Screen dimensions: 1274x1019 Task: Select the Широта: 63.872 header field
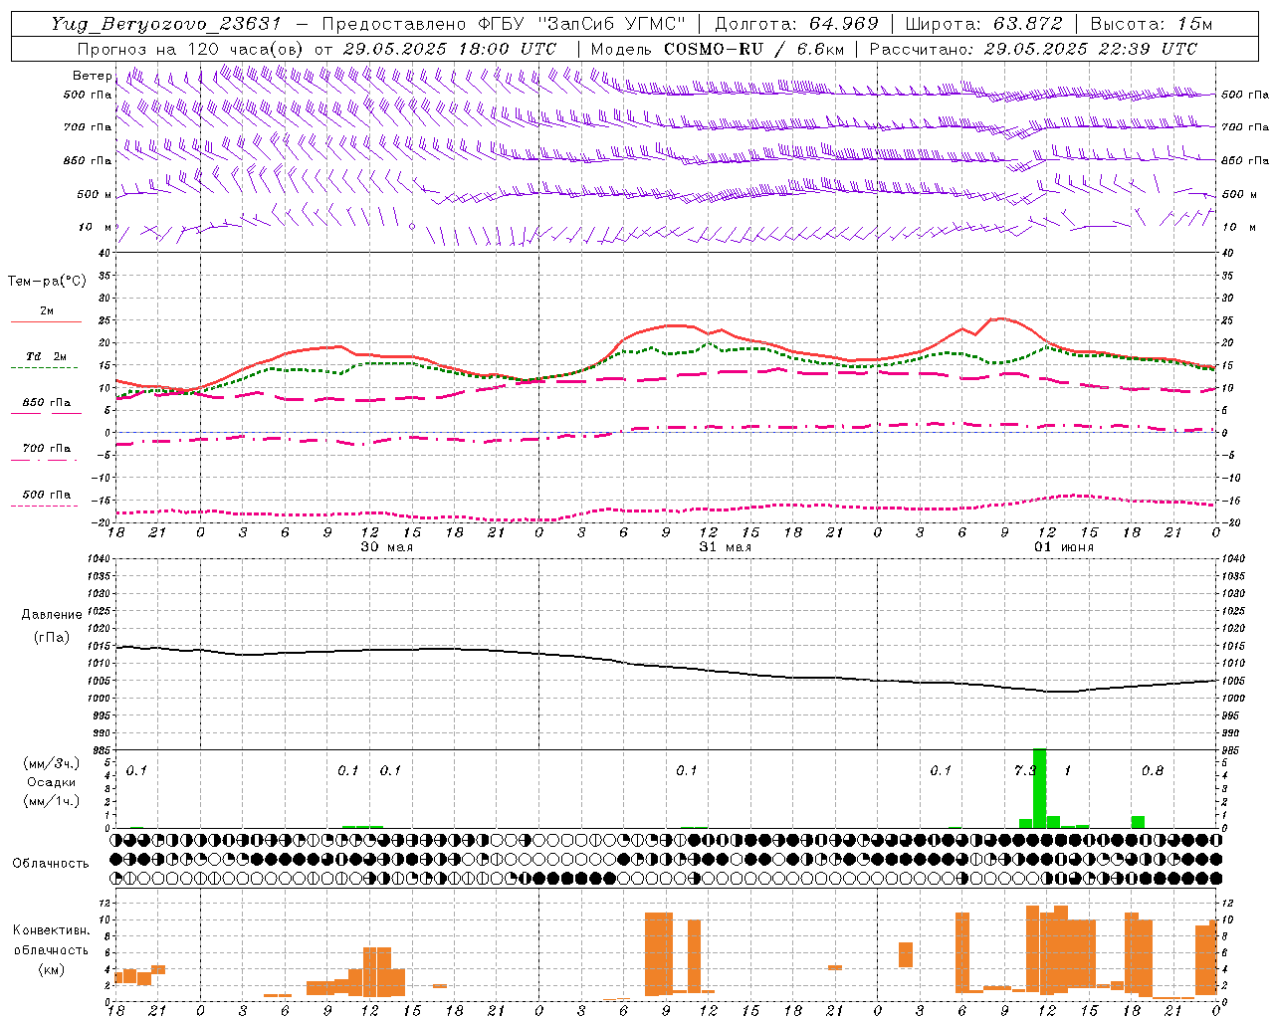coord(984,24)
